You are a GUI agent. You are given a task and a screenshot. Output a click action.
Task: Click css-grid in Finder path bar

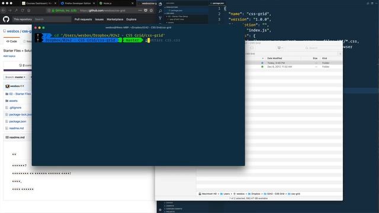pos(294,194)
